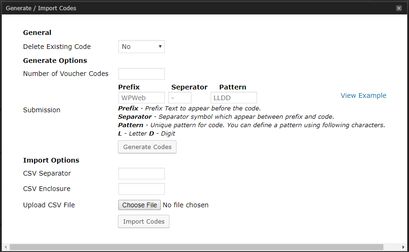
Task: Click the Number of Voucher Codes label
Action: tap(66, 74)
